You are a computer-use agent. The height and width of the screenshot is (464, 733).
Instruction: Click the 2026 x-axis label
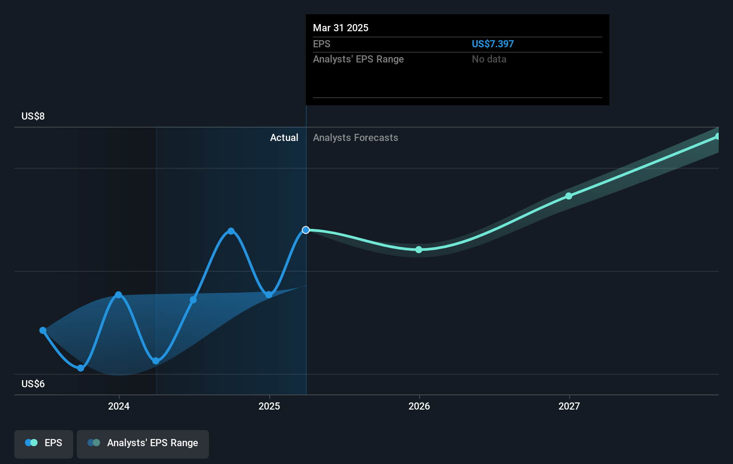coord(419,406)
